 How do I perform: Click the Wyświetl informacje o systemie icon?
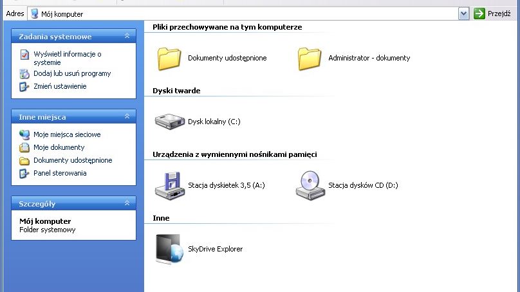24,55
